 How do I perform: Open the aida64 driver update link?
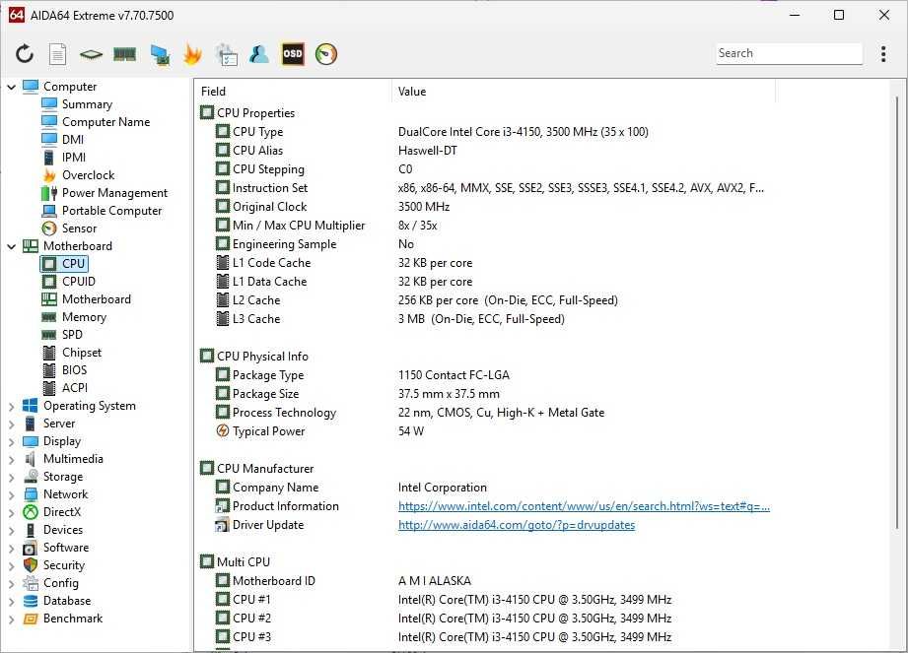(x=517, y=525)
